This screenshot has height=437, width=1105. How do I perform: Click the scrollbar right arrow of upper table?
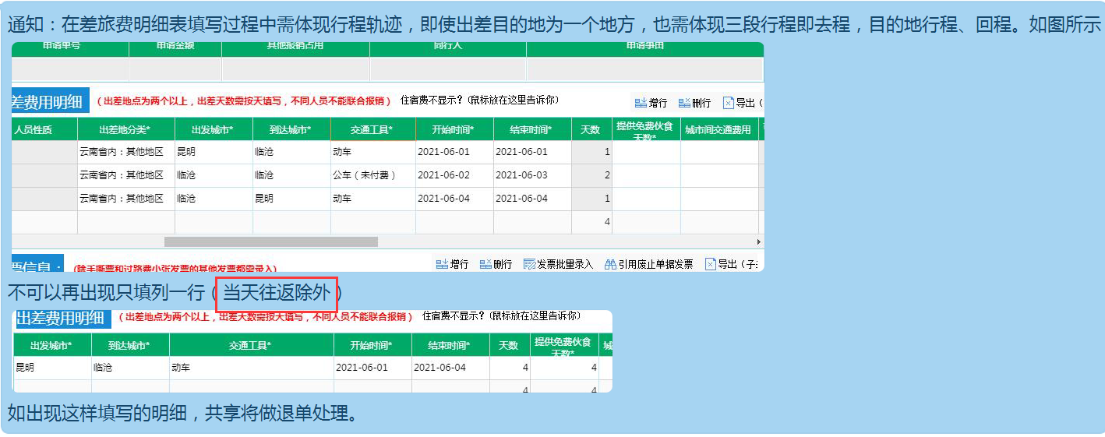(x=759, y=242)
